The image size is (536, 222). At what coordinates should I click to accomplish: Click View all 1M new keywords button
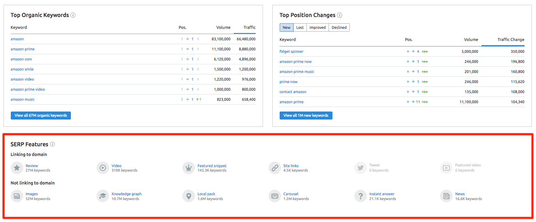tap(306, 115)
